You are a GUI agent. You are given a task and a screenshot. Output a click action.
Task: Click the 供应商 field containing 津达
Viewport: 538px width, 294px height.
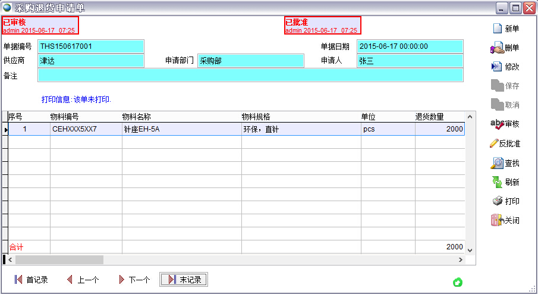[x=91, y=61]
